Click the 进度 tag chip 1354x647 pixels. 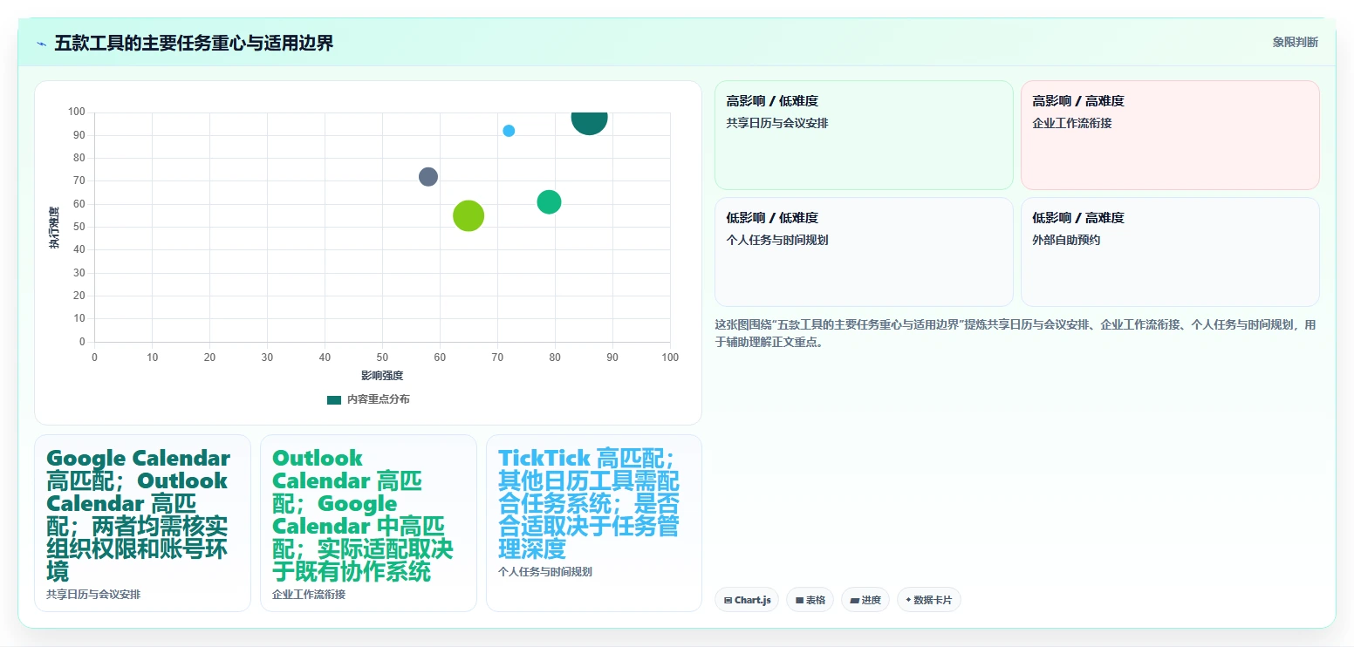(x=865, y=600)
